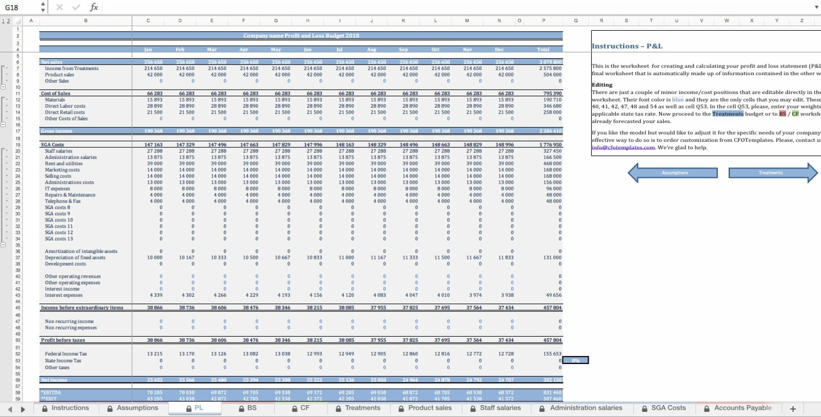Click the Direct Labor costs label
Image resolution: width=821 pixels, height=417 pixels.
click(65, 106)
